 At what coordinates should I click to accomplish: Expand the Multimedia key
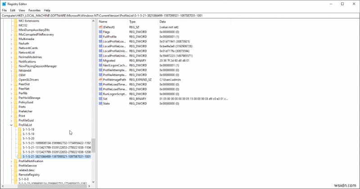pyautogui.click(x=11, y=39)
